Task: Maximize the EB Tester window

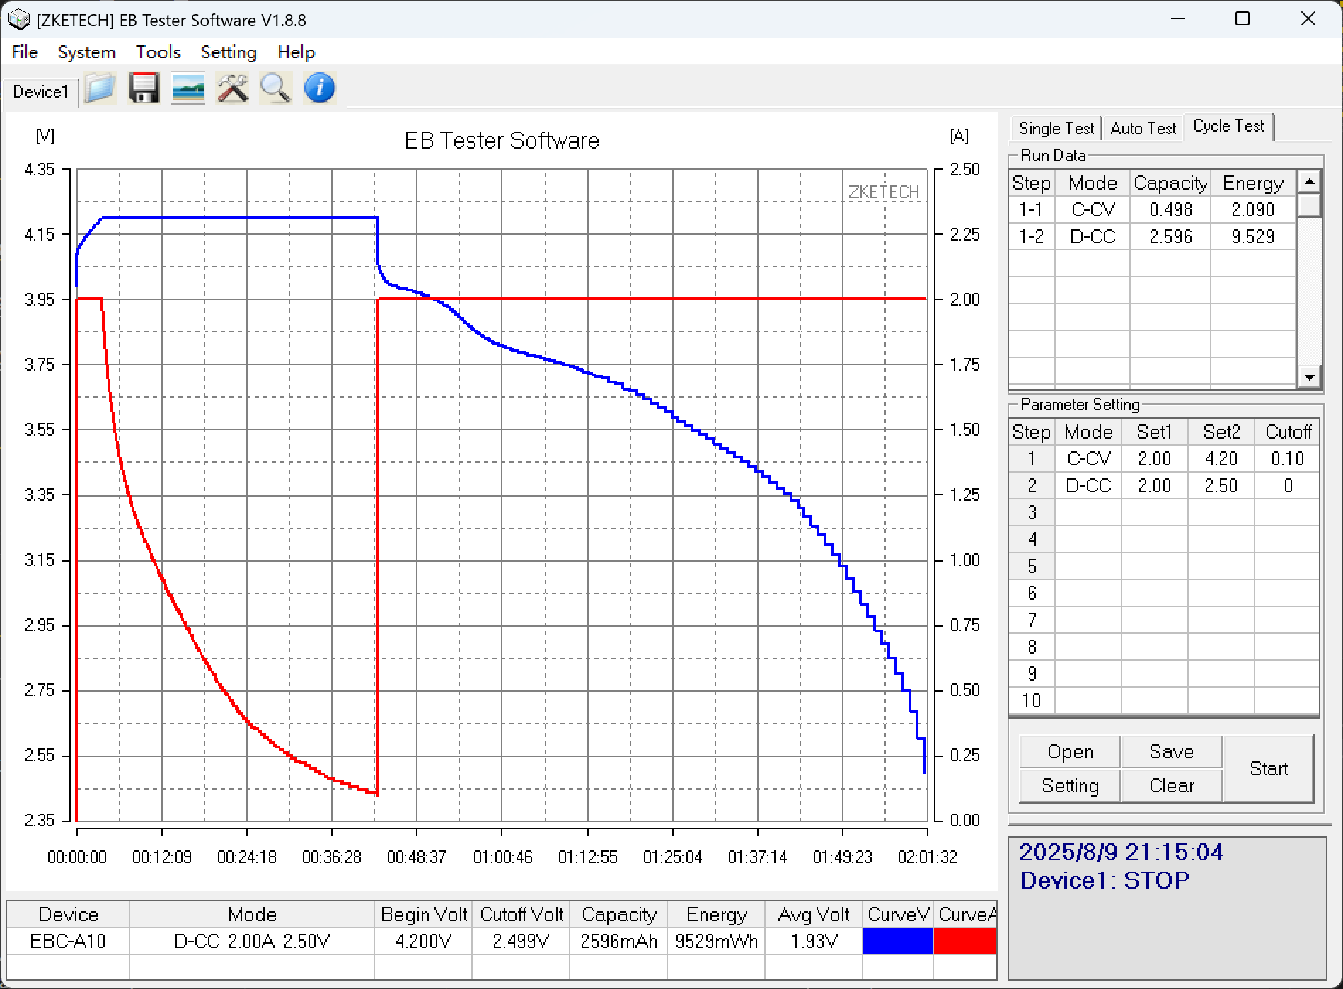Action: [x=1243, y=19]
